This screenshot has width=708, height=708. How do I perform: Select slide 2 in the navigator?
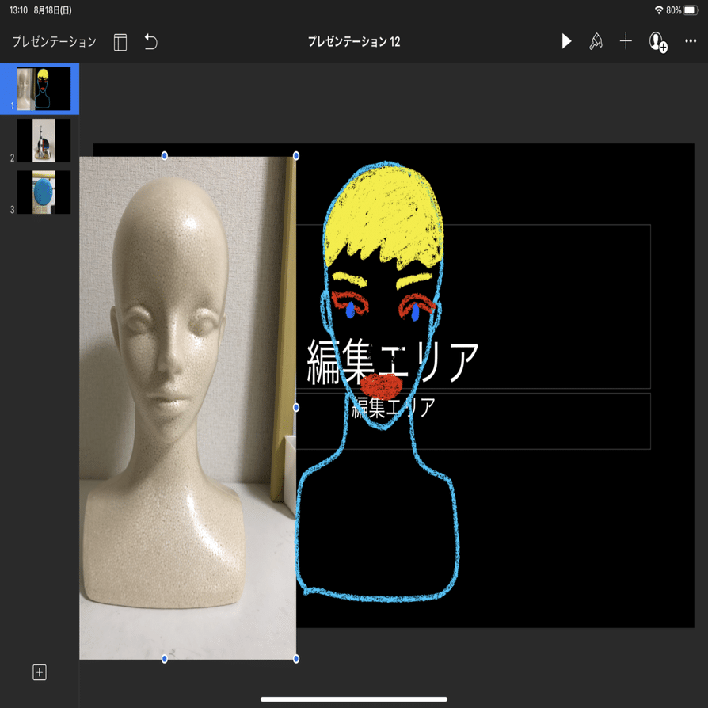click(x=43, y=140)
